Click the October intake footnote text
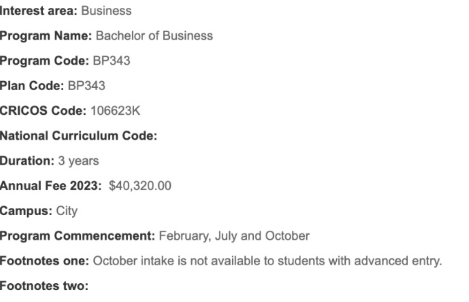Viewport: 469px width, 302px height. coord(267,261)
